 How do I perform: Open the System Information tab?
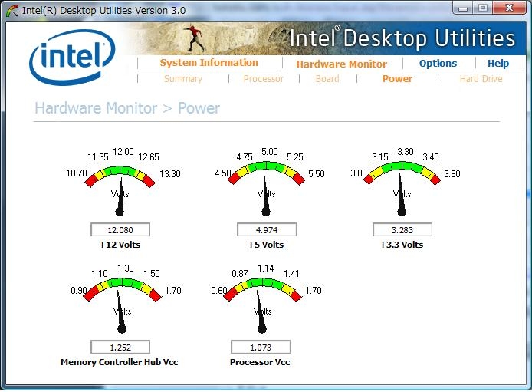coord(209,63)
